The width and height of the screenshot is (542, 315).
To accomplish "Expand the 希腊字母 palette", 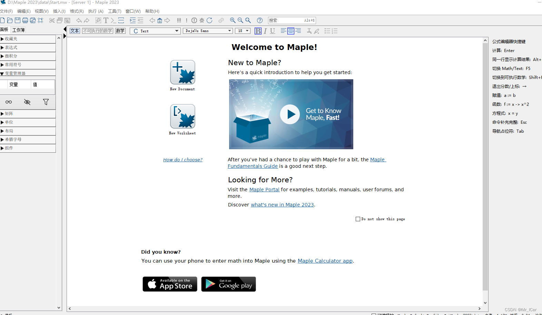I will point(28,140).
